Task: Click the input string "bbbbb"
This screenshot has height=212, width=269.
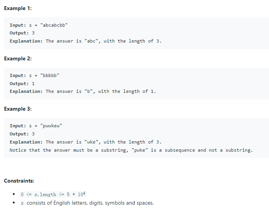Action: point(50,75)
